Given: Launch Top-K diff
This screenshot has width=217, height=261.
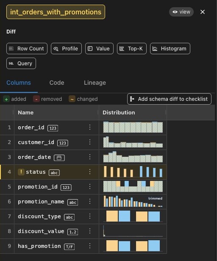Looking at the screenshot, I should click(x=132, y=49).
